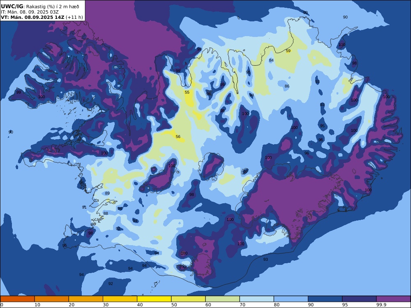Select the bright yellow 40–50 legend swatch
This screenshot has height=308, width=411.
point(154,299)
